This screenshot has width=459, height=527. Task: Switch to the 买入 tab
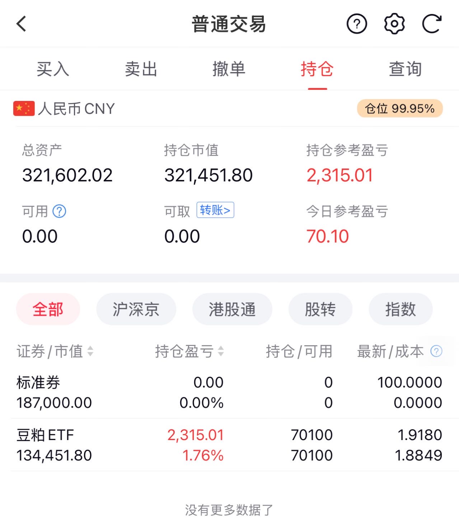click(52, 69)
